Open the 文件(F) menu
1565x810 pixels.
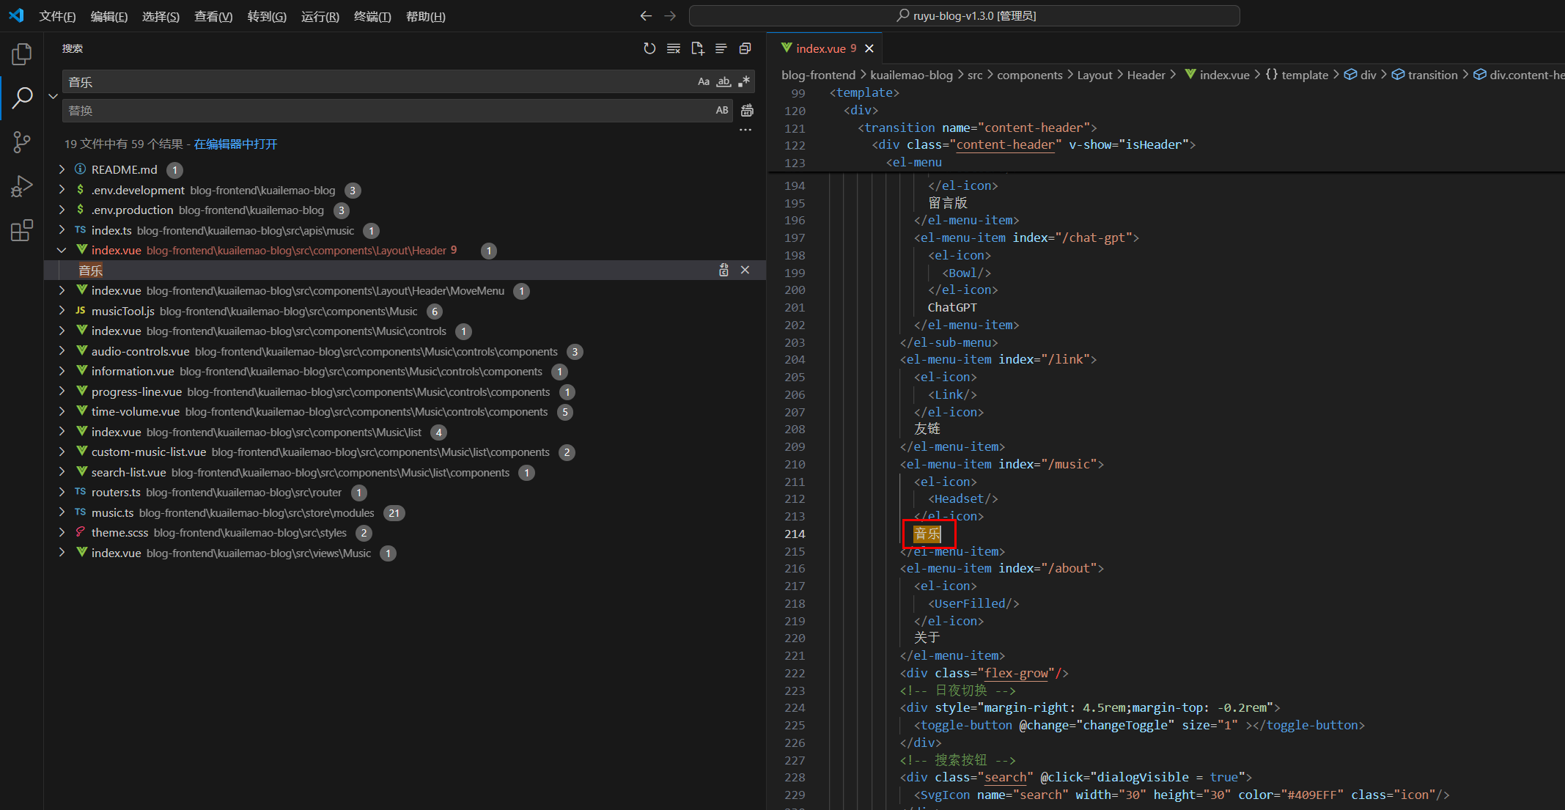57,16
